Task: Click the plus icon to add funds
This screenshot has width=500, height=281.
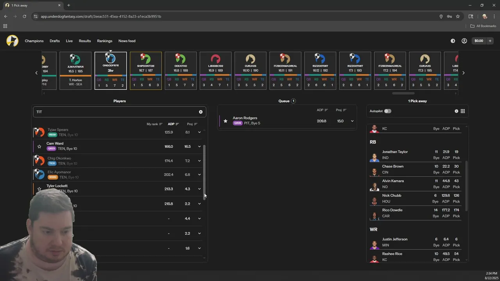Action: tap(490, 41)
